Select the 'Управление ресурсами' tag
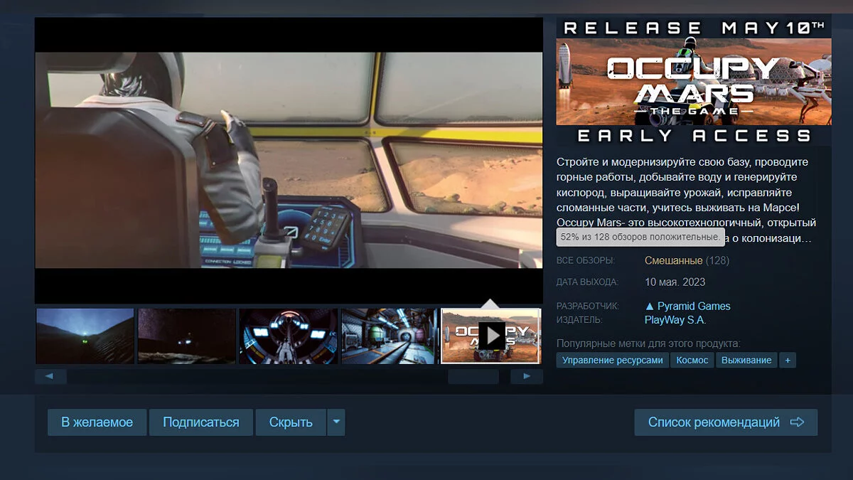 click(613, 361)
